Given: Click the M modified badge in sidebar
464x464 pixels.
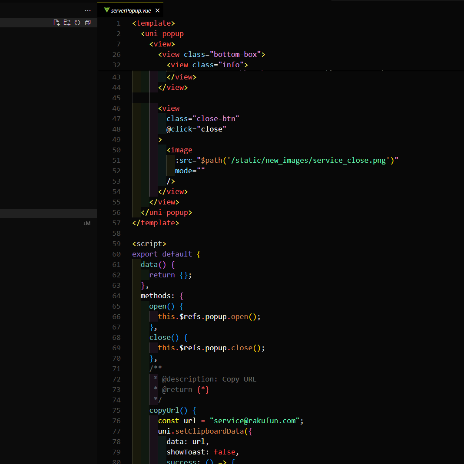Looking at the screenshot, I should pyautogui.click(x=87, y=224).
